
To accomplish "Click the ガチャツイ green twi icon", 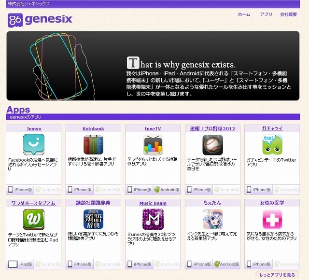I will pos(272,145).
